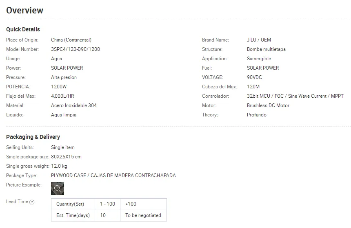
Task: Select the Quick Details section heading
Action: [x=23, y=29]
